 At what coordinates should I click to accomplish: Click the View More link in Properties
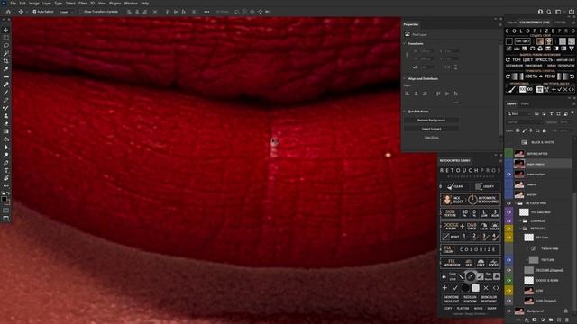click(431, 138)
